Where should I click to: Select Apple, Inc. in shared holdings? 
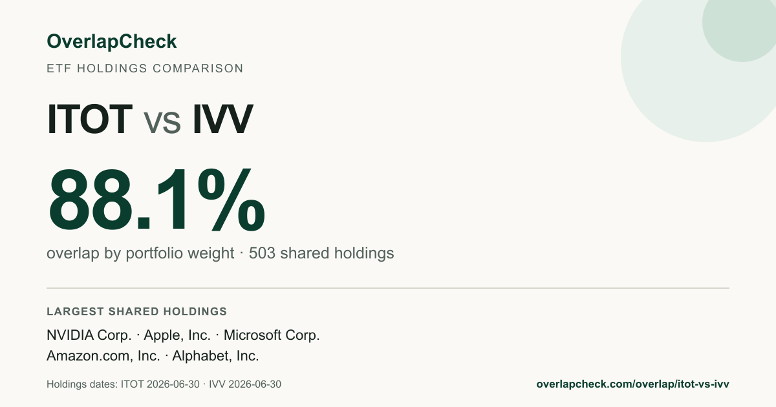(177, 335)
